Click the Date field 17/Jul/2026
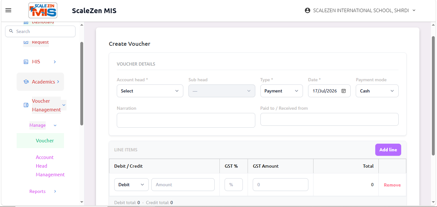The width and height of the screenshot is (437, 207). [x=329, y=91]
